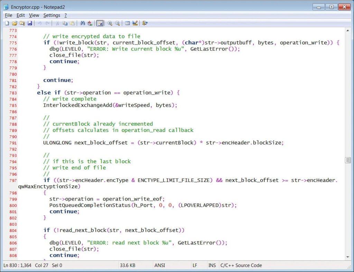
Task: Click 'ENCTYPE_LIMIT_FILE_SIZE' on line 797
Action: 174,180
